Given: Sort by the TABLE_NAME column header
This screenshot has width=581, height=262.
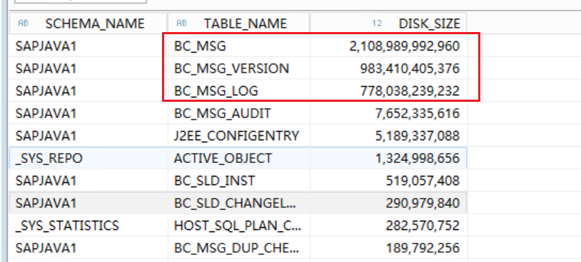Looking at the screenshot, I should pyautogui.click(x=238, y=23).
